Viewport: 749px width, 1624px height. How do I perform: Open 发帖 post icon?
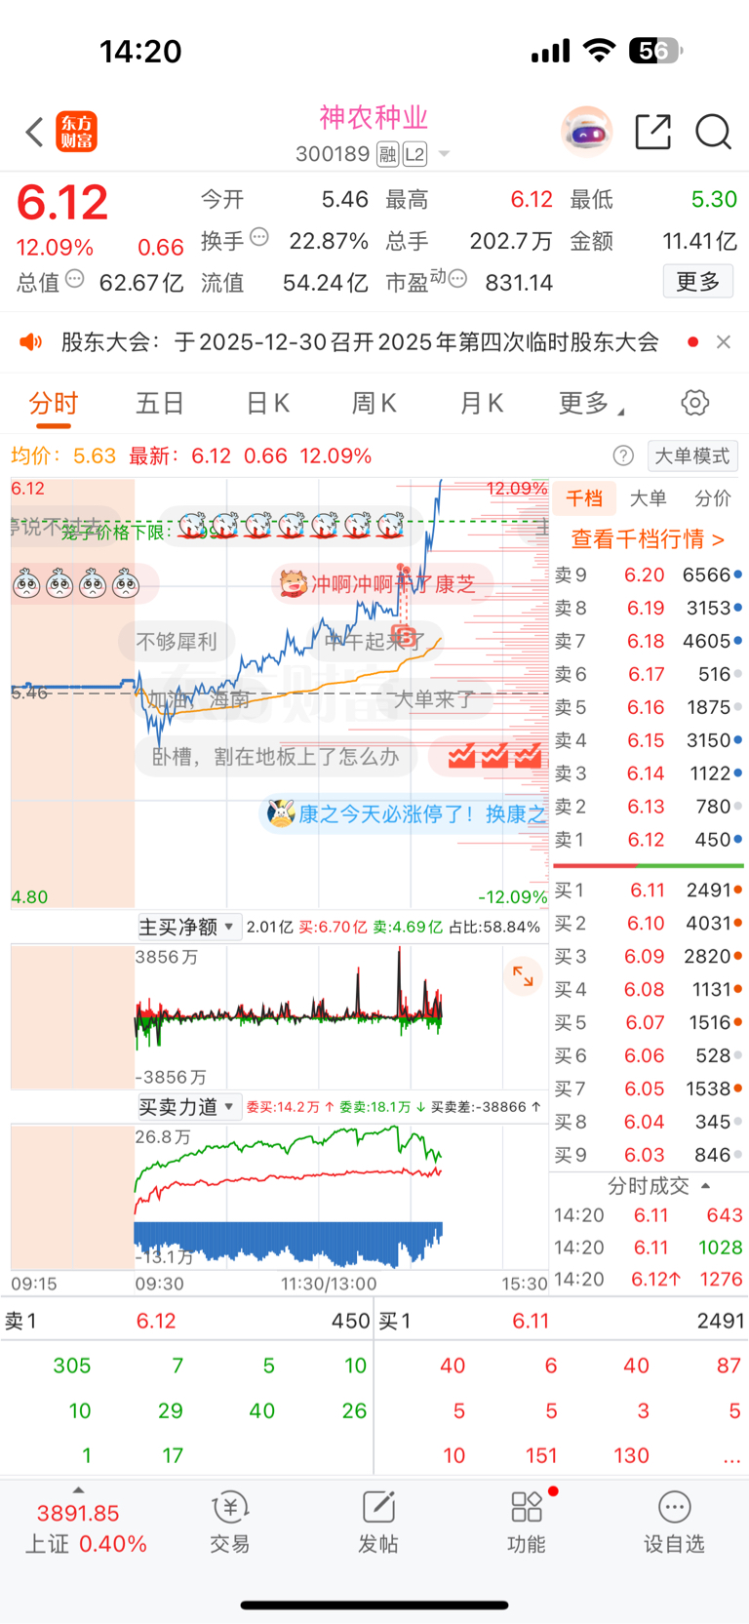coord(378,1522)
